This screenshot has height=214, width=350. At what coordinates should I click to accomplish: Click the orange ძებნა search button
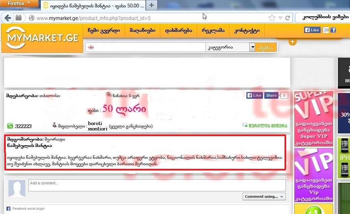pos(266,48)
